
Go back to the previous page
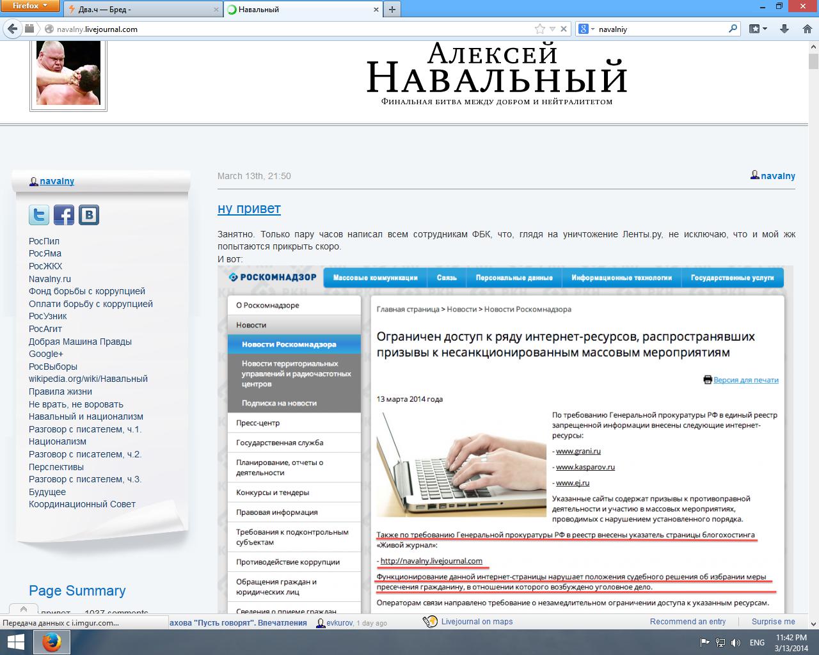(x=12, y=29)
